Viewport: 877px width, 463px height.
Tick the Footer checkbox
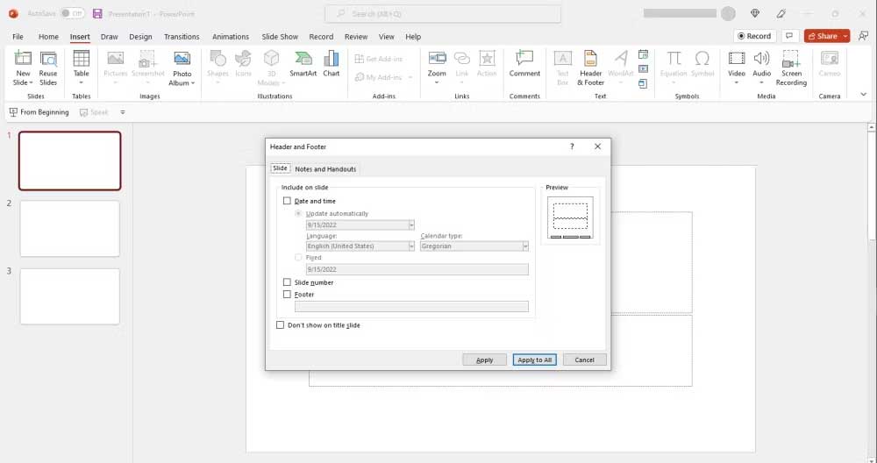287,295
